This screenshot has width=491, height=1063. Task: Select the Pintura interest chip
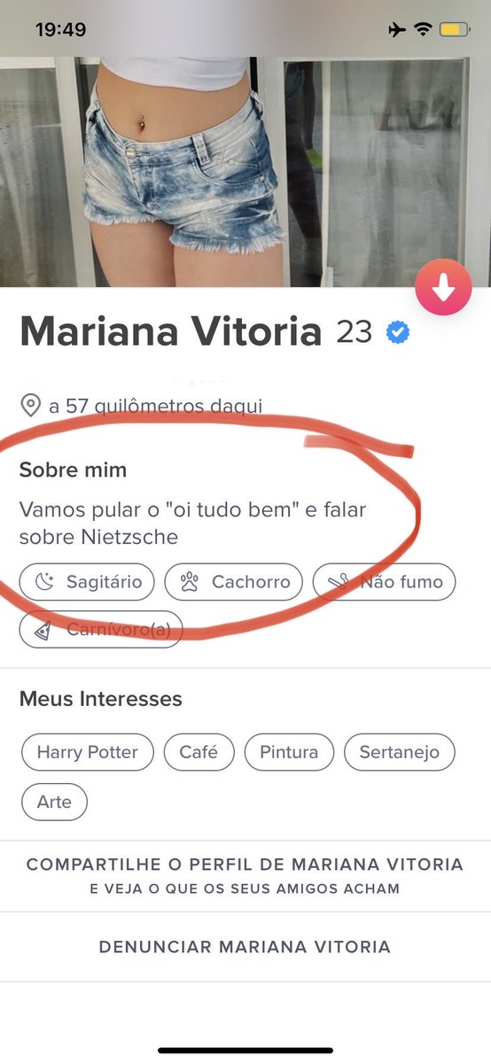(x=289, y=752)
